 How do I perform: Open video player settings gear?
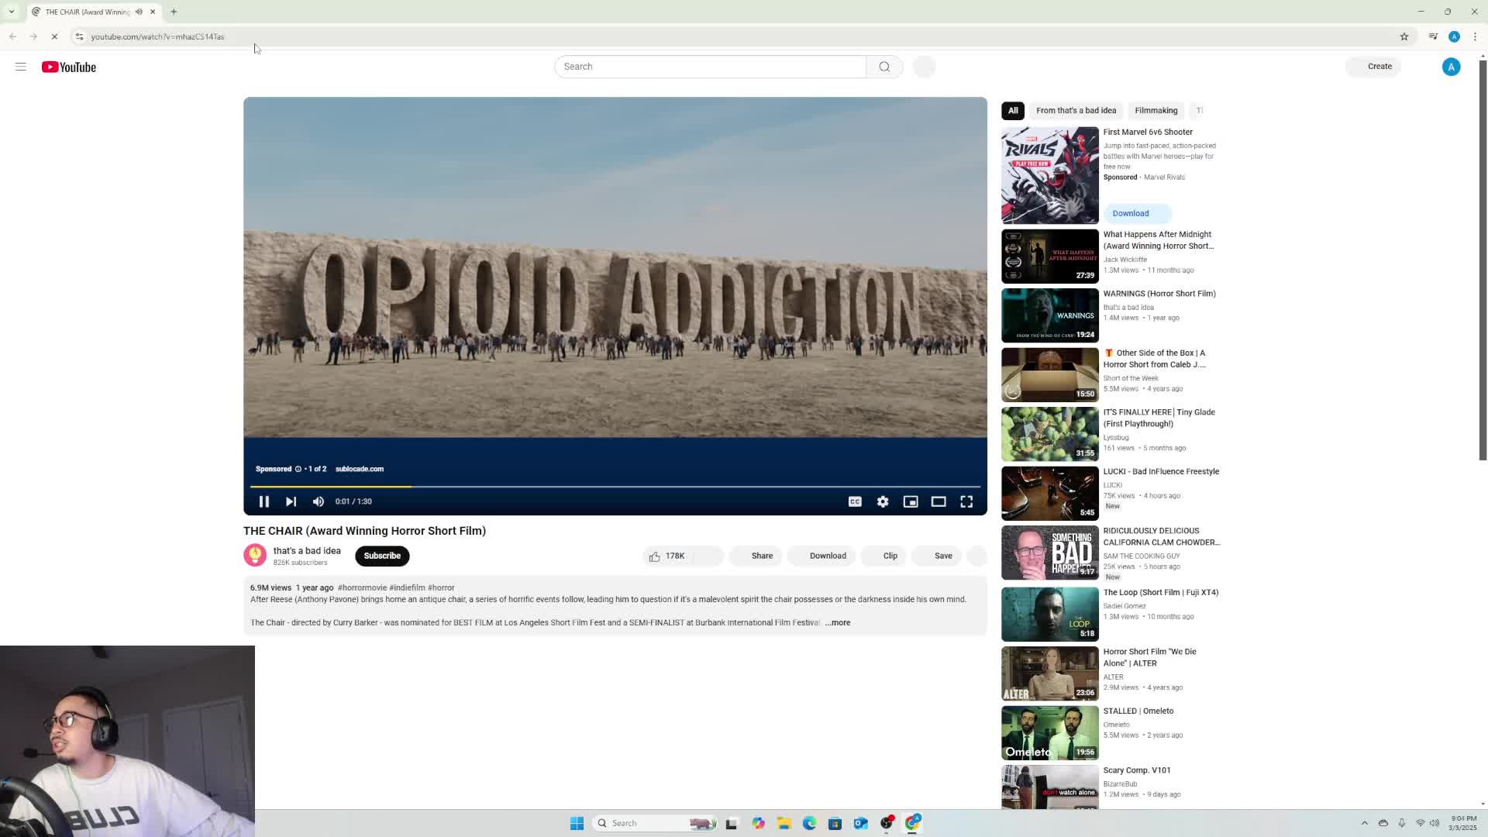tap(883, 501)
